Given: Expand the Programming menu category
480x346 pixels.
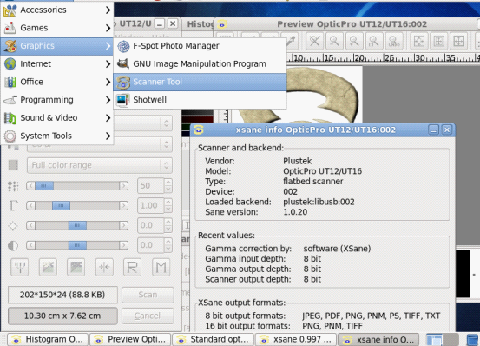Looking at the screenshot, I should click(57, 100).
